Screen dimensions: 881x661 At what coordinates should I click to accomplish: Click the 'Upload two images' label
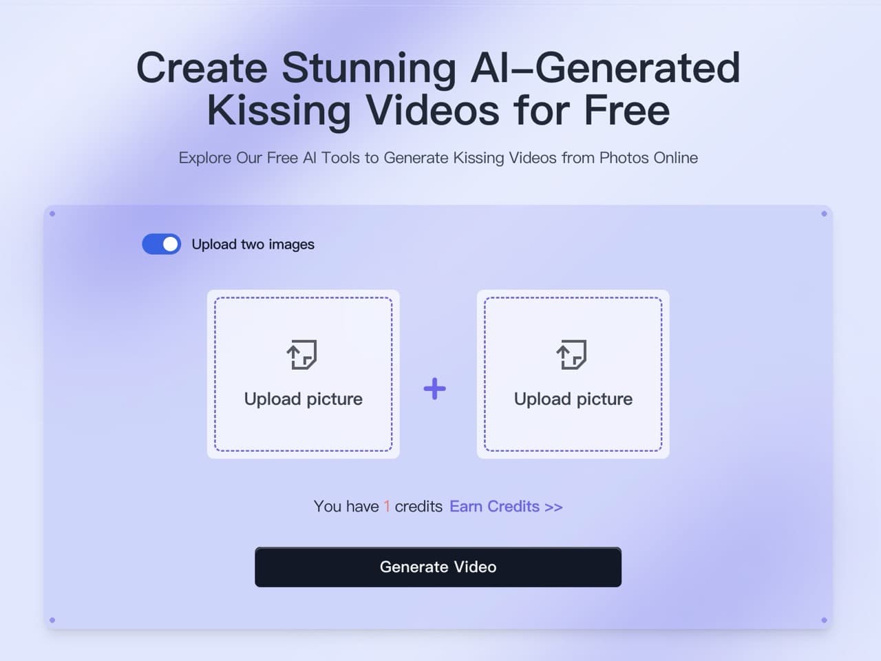click(253, 244)
